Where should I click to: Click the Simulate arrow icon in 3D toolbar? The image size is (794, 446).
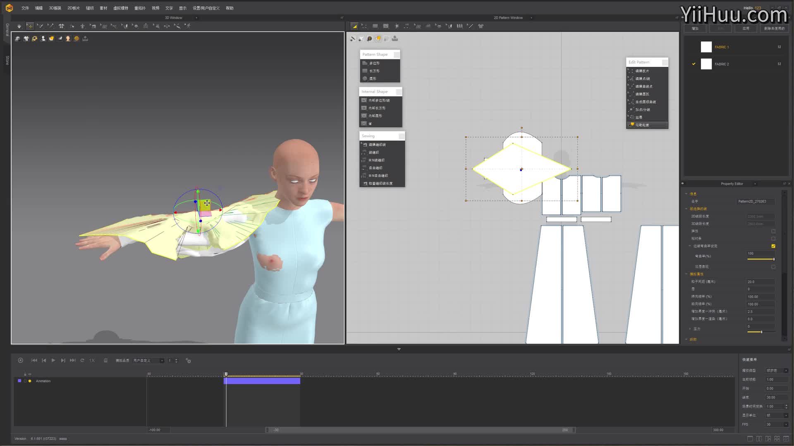click(x=19, y=26)
